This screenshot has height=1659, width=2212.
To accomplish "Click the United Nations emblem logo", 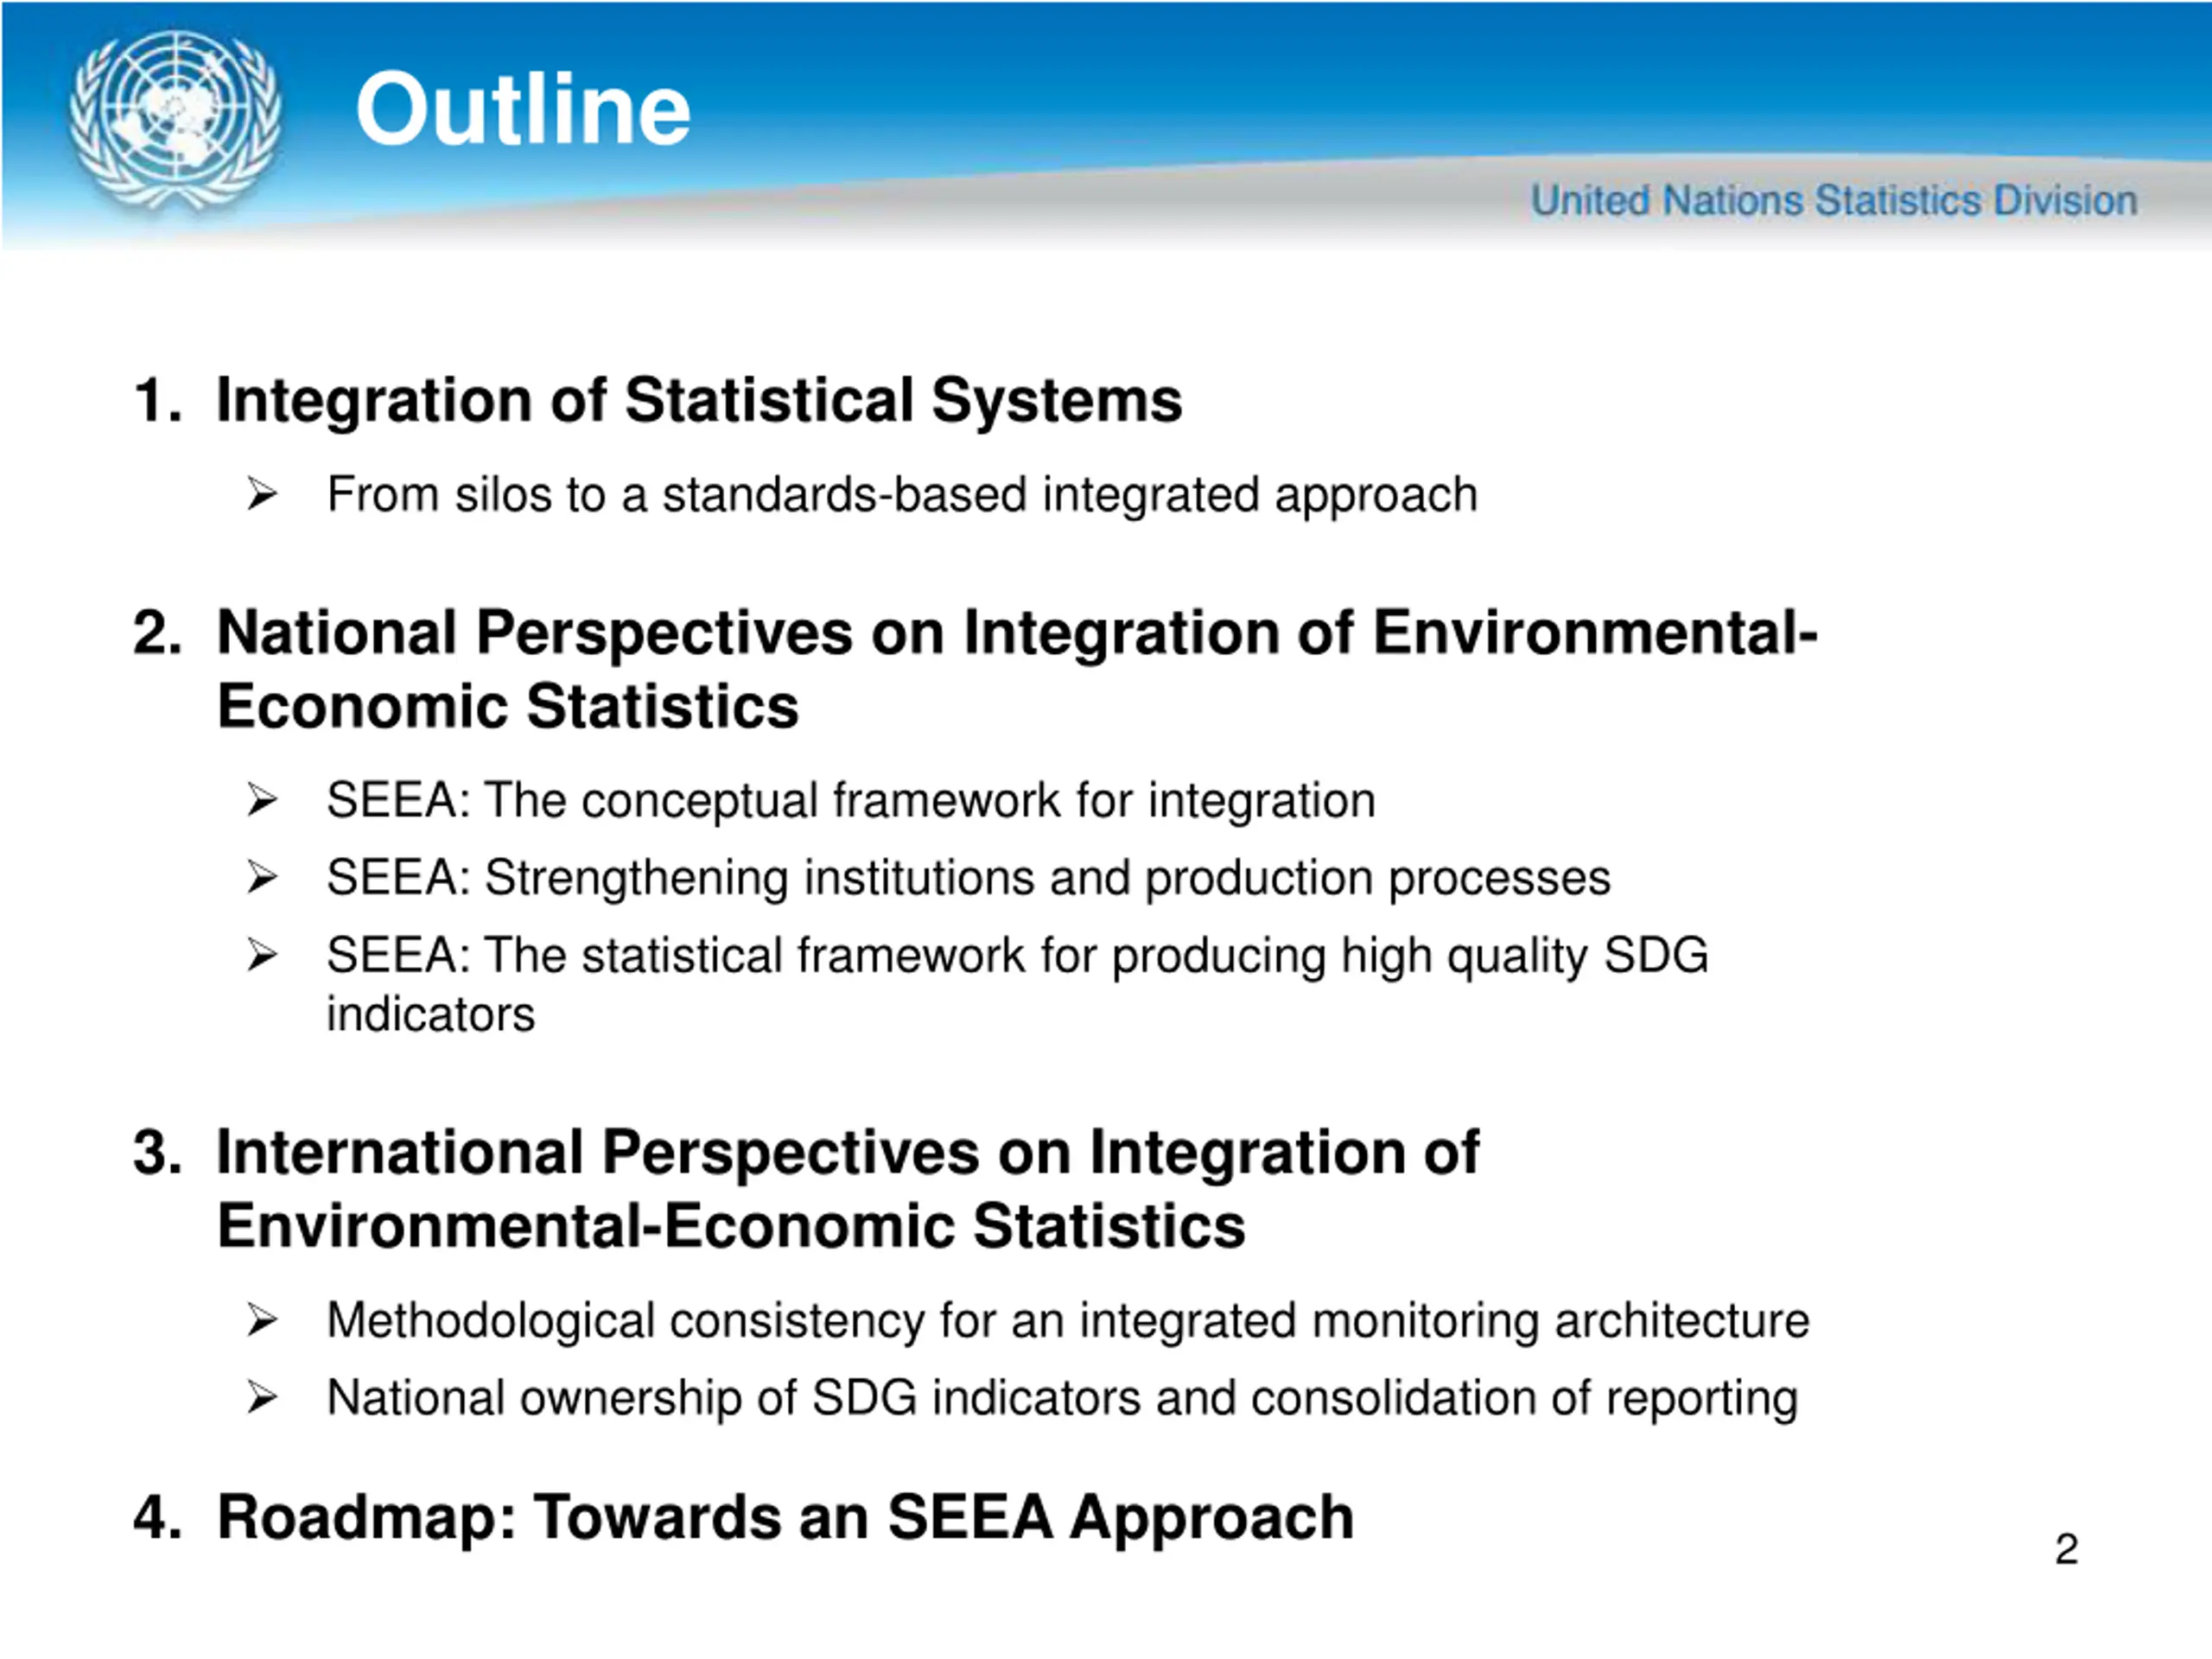I will [x=175, y=120].
